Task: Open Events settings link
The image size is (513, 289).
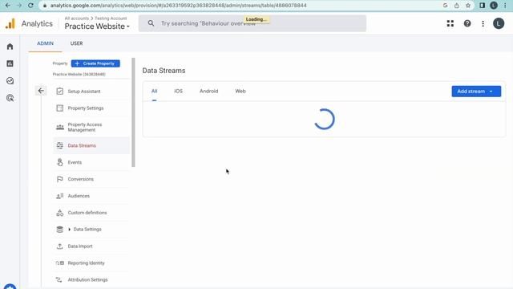Action: tap(75, 162)
